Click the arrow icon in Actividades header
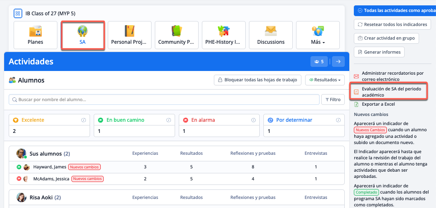 [x=338, y=61]
